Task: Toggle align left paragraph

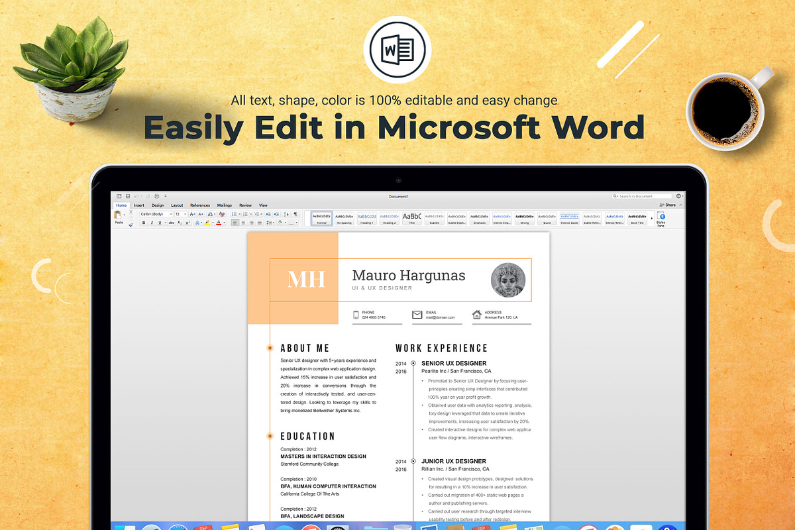Action: coord(235,223)
